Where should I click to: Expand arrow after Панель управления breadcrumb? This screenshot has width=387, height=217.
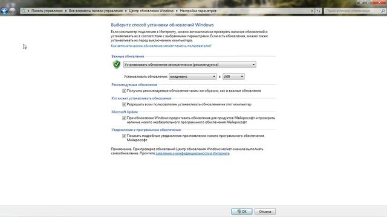point(66,11)
